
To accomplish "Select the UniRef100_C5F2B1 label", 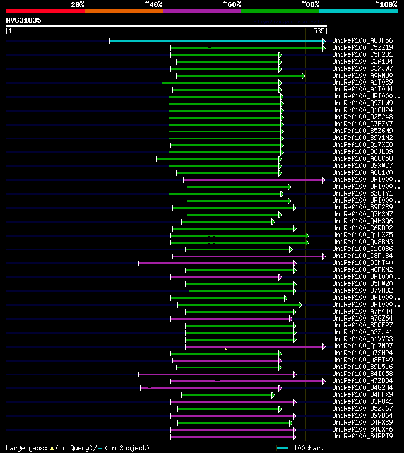I will (362, 54).
